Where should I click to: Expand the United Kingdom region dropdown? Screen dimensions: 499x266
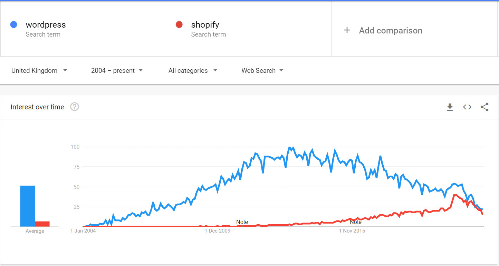(x=39, y=70)
